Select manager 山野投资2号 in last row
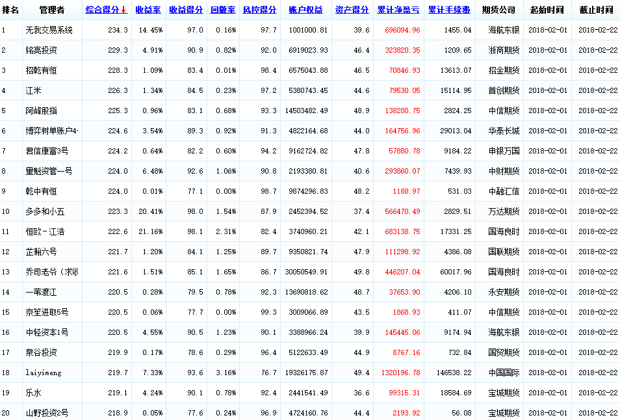The image size is (620, 420). click(x=46, y=413)
